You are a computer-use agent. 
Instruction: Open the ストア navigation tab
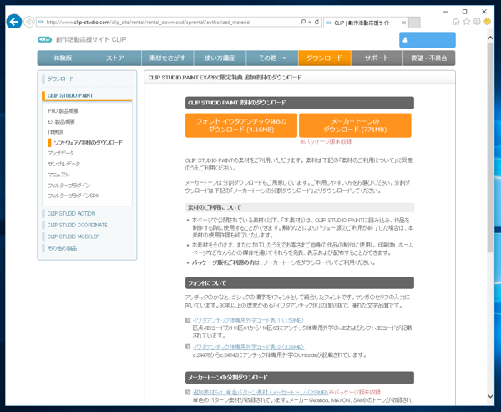point(115,58)
